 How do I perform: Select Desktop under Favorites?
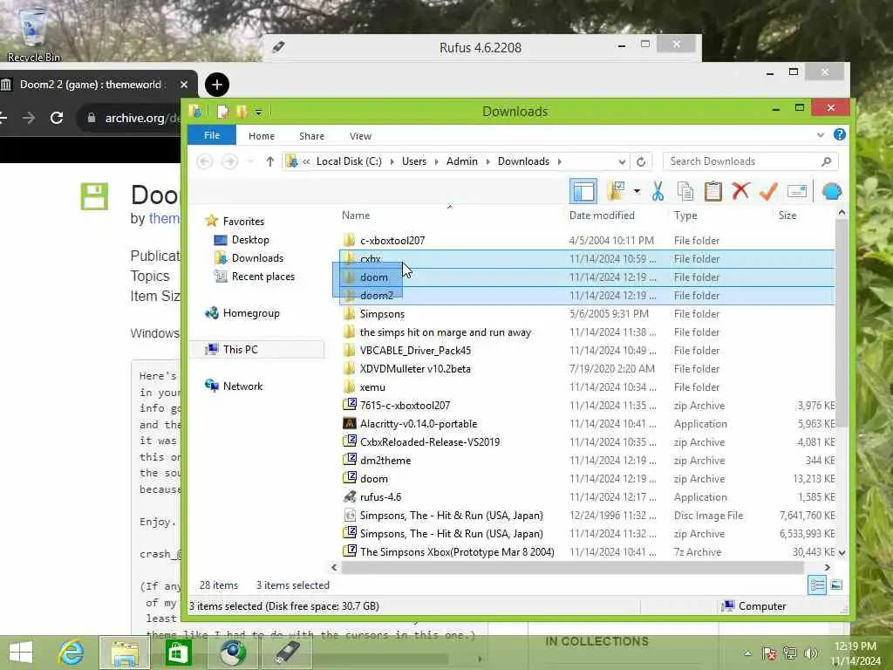250,240
